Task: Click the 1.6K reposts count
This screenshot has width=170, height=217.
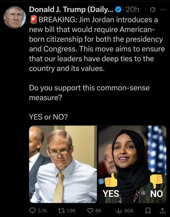Action: (x=71, y=211)
